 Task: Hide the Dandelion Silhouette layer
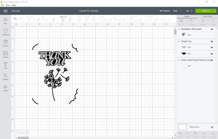(x=212, y=29)
